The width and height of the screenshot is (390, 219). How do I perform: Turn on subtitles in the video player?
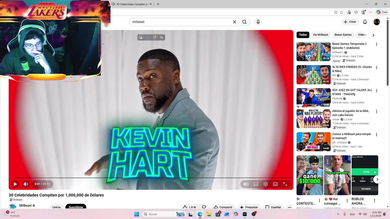[256, 184]
